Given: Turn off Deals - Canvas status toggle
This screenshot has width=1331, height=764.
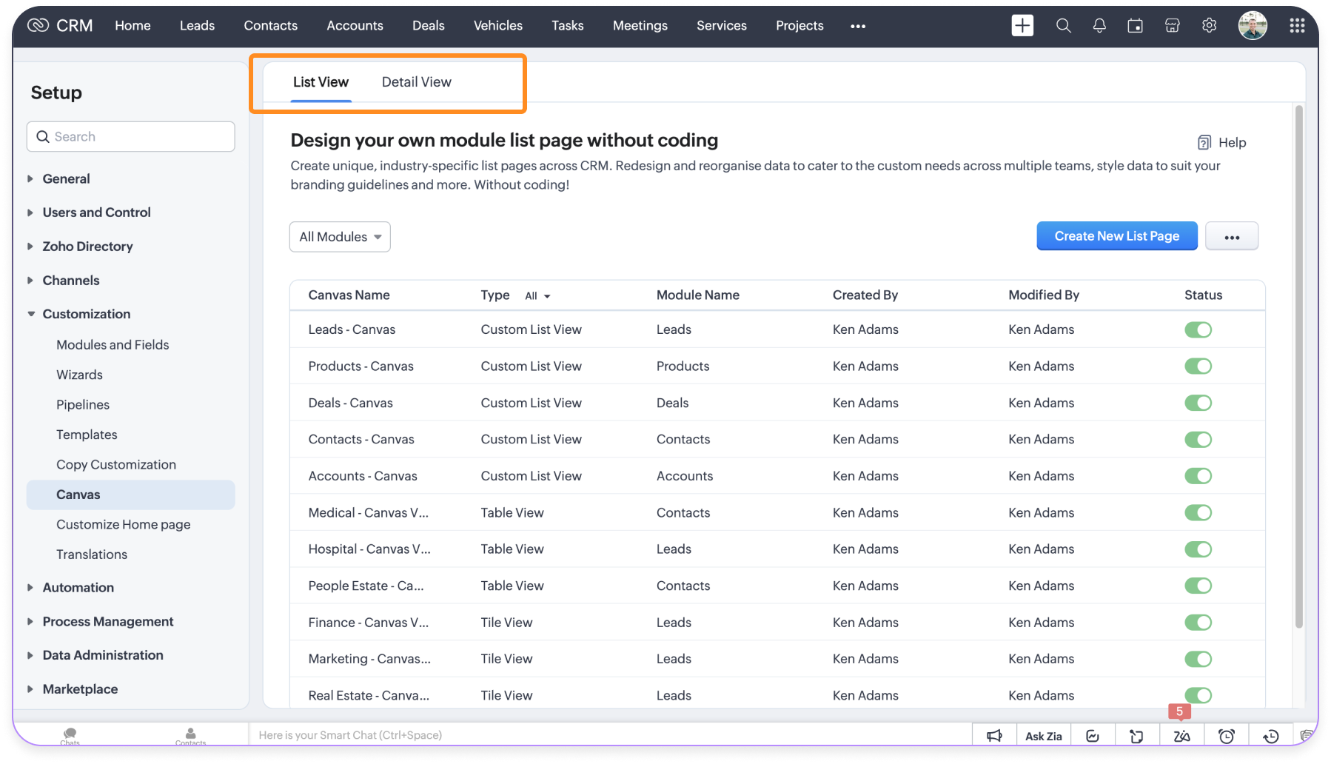Looking at the screenshot, I should [1198, 403].
